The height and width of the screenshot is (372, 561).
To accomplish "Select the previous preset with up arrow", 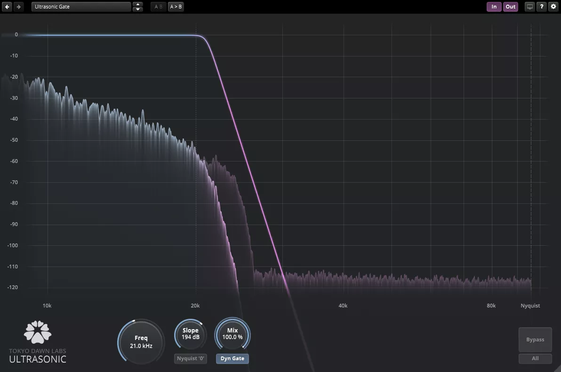I will (138, 4).
